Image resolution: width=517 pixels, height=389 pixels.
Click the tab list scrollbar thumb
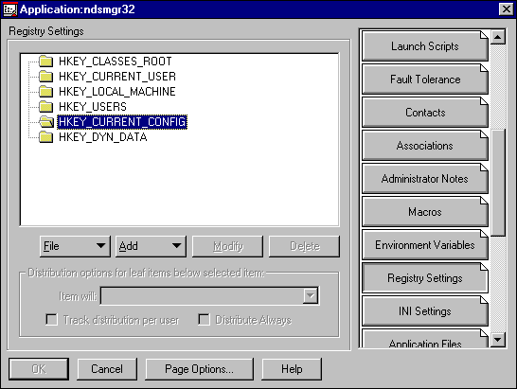pyautogui.click(x=498, y=183)
